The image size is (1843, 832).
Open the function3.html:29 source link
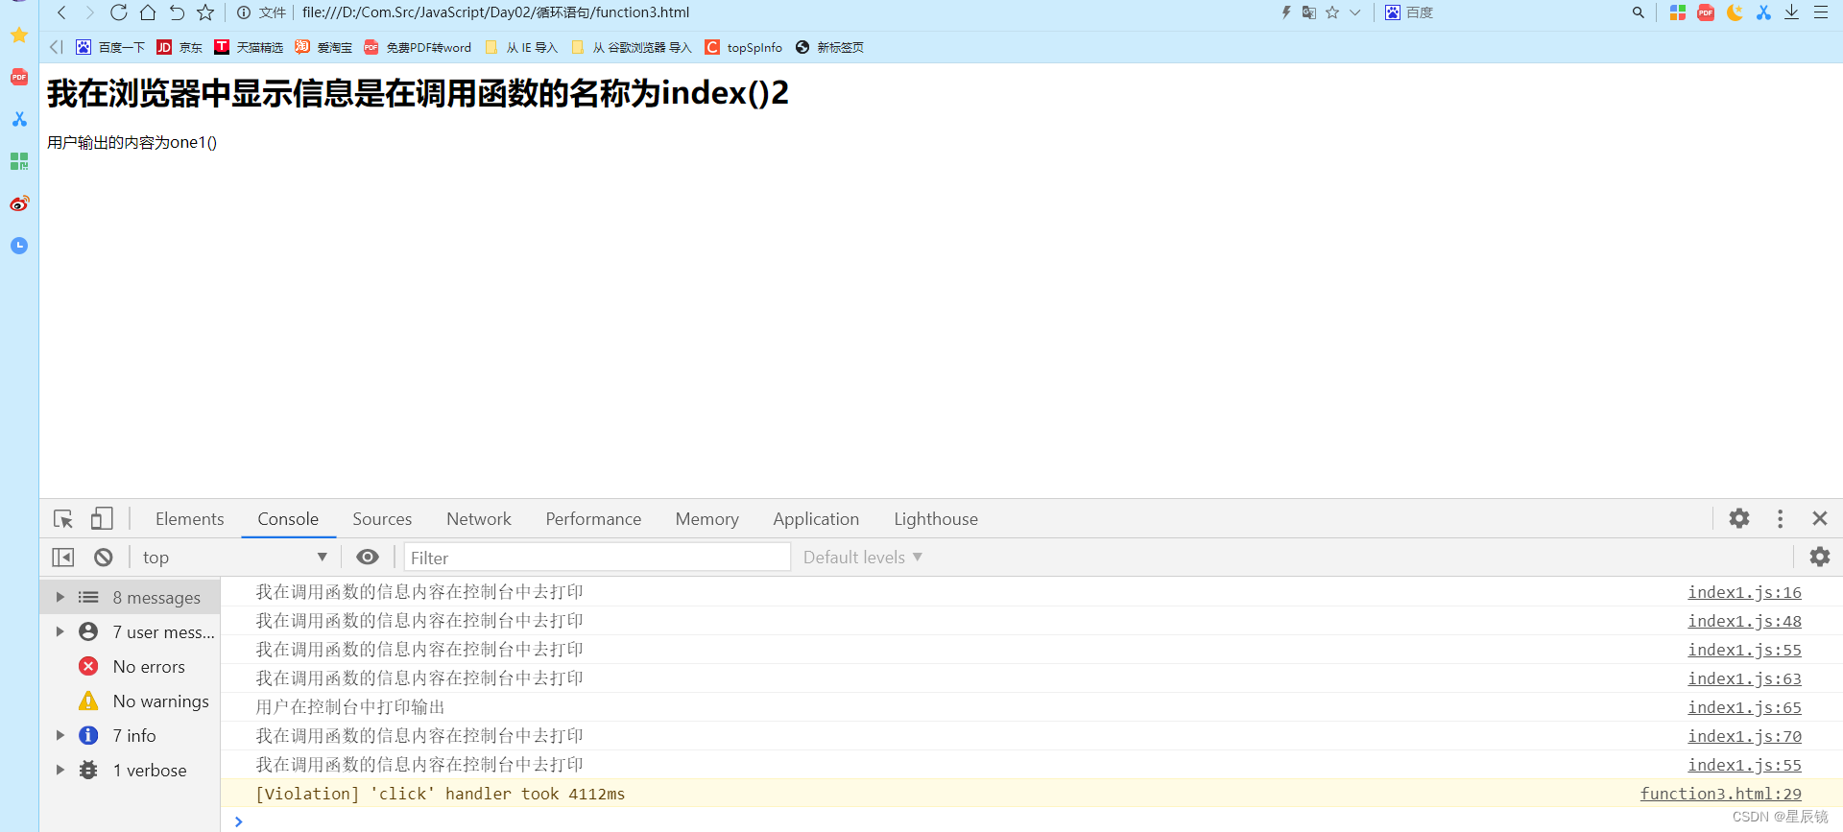[x=1720, y=794]
